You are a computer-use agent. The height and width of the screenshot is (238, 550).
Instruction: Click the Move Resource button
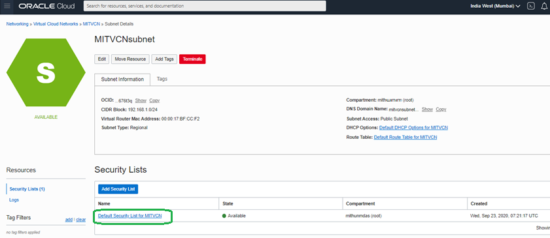coord(131,59)
